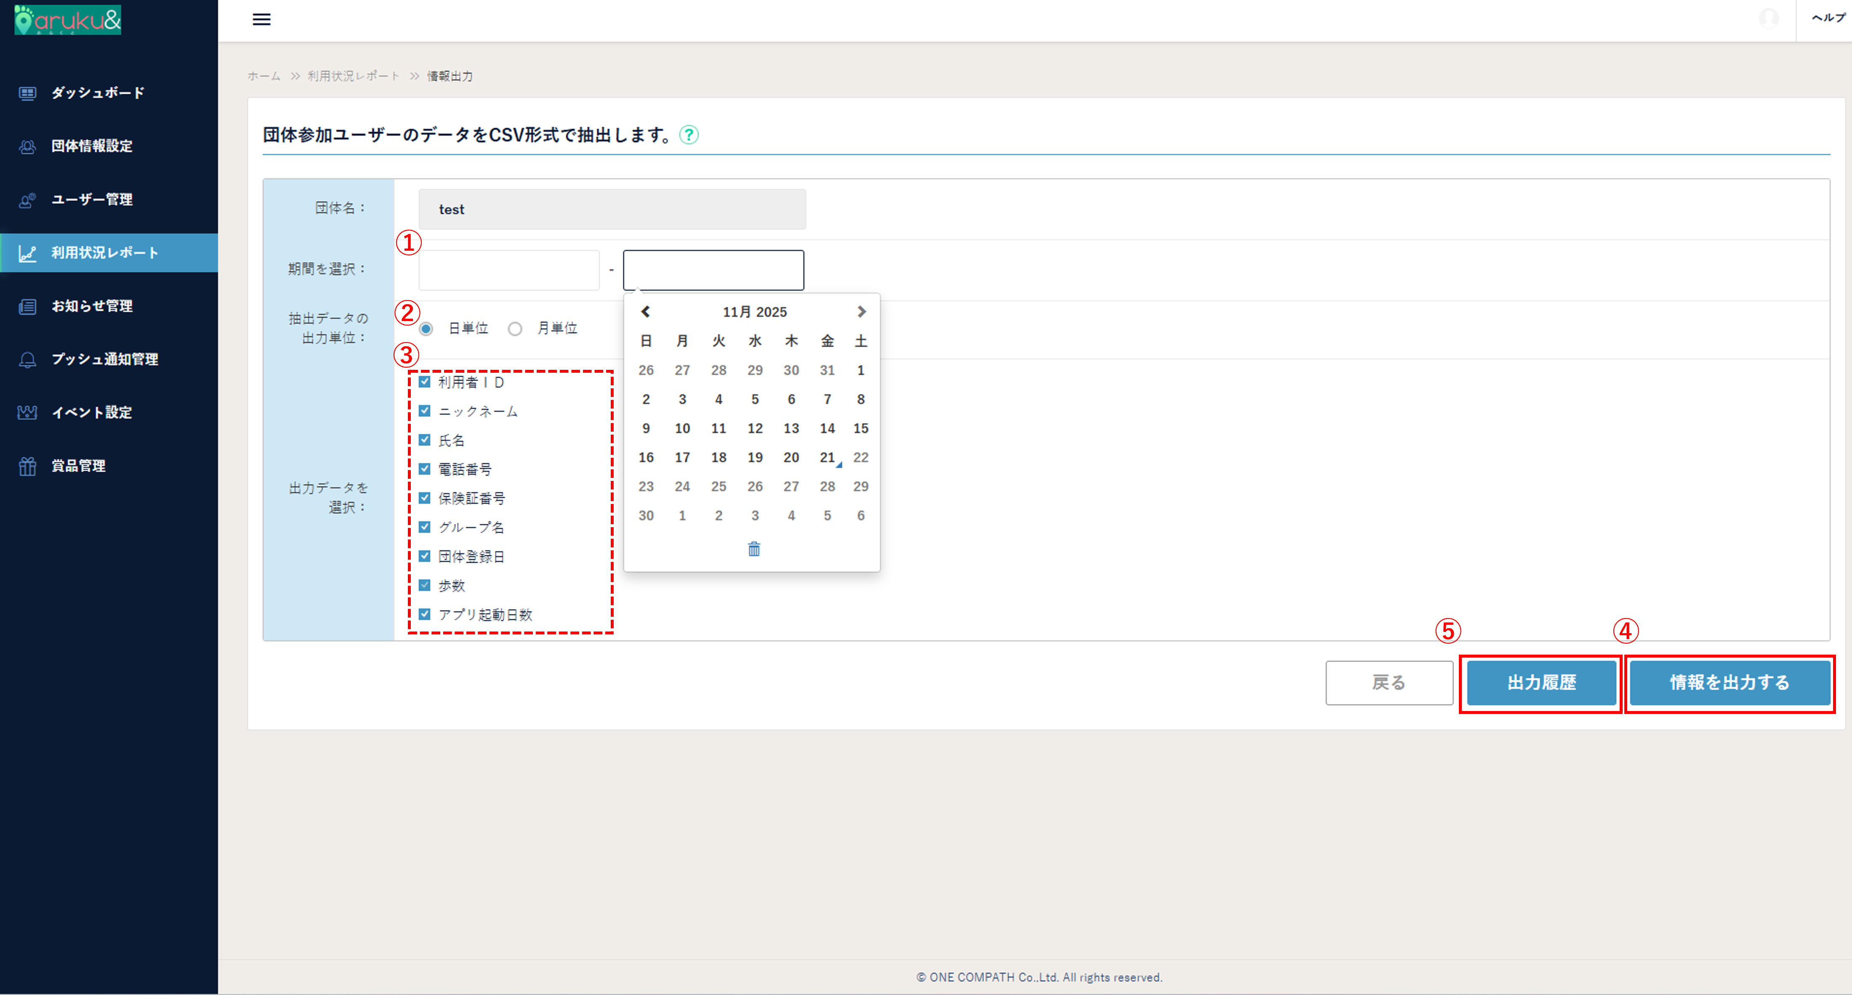Open ユーザー管理 in the sidebar
The image size is (1852, 995).
91,200
